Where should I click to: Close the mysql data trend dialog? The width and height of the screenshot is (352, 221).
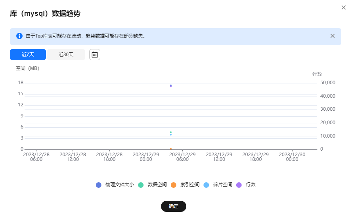[343, 8]
